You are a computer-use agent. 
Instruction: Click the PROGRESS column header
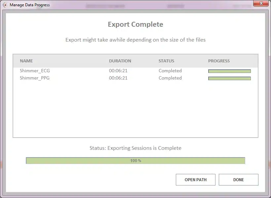(219, 61)
